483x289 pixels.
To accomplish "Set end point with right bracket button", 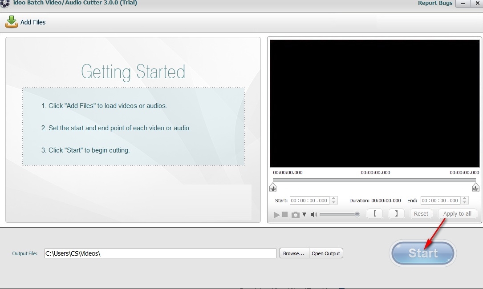I will [396, 214].
